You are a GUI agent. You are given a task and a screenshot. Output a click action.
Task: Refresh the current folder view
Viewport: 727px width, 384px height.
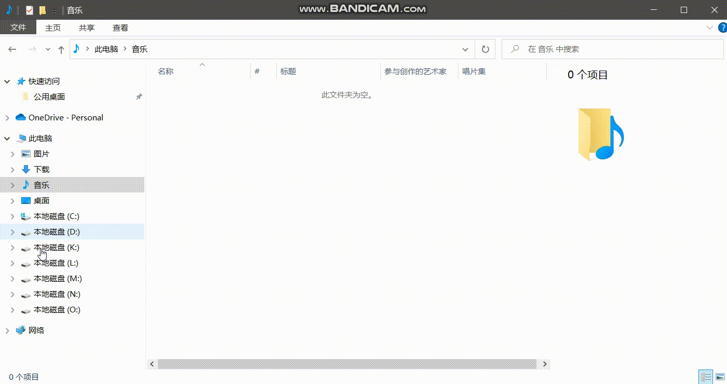click(x=485, y=49)
